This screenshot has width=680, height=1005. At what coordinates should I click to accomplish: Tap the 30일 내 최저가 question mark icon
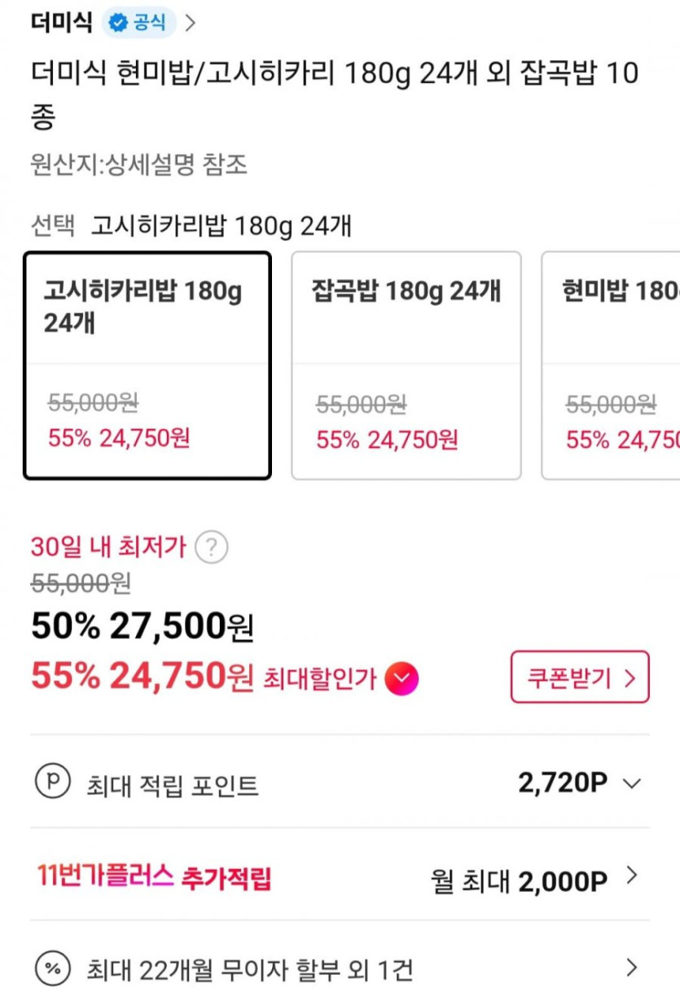(212, 547)
